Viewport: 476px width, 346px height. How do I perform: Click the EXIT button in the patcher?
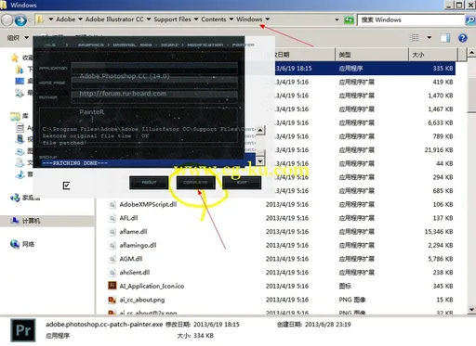(242, 183)
